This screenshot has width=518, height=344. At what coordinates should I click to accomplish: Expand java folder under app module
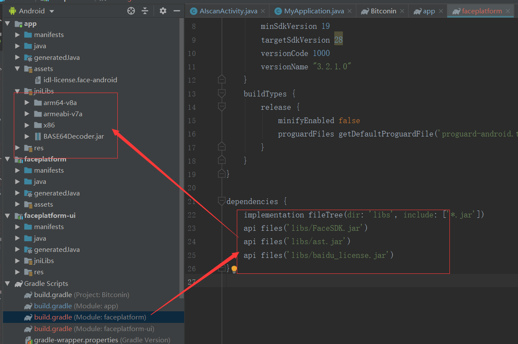click(17, 46)
